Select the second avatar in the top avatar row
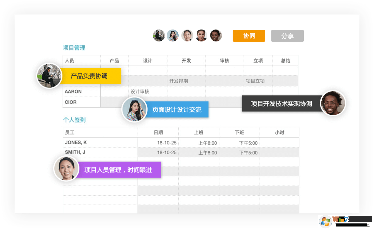374x229 pixels. 173,36
